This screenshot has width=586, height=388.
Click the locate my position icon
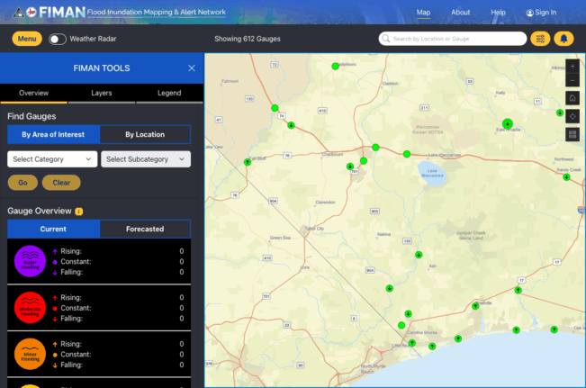572,116
